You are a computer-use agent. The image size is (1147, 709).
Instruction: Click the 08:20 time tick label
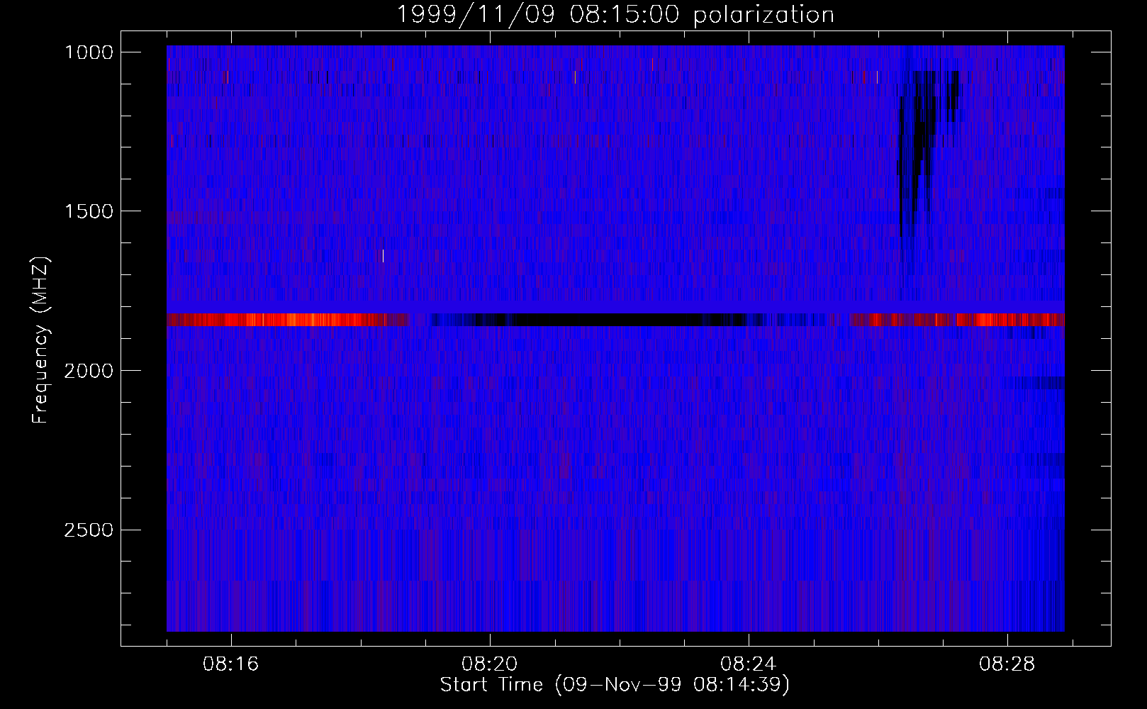tap(490, 664)
